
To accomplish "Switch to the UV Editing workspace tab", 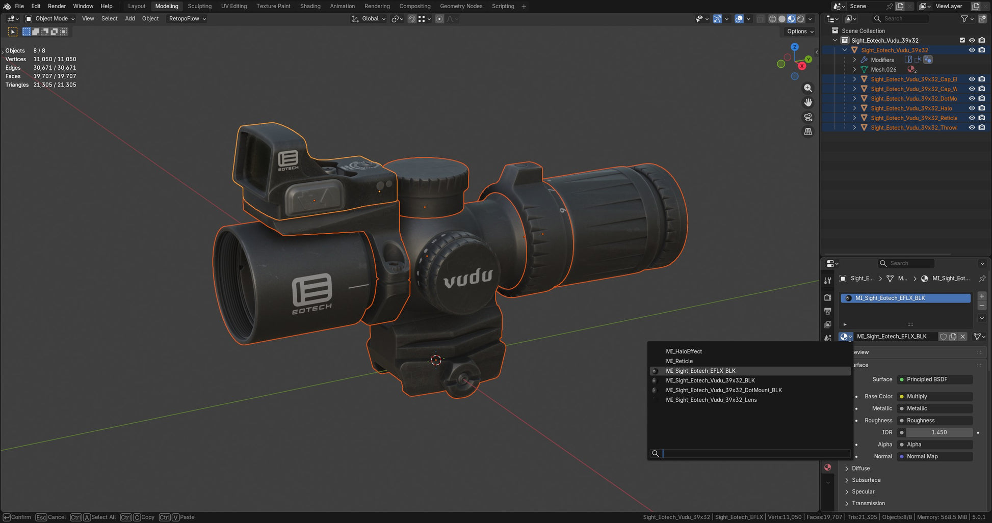I will point(233,6).
